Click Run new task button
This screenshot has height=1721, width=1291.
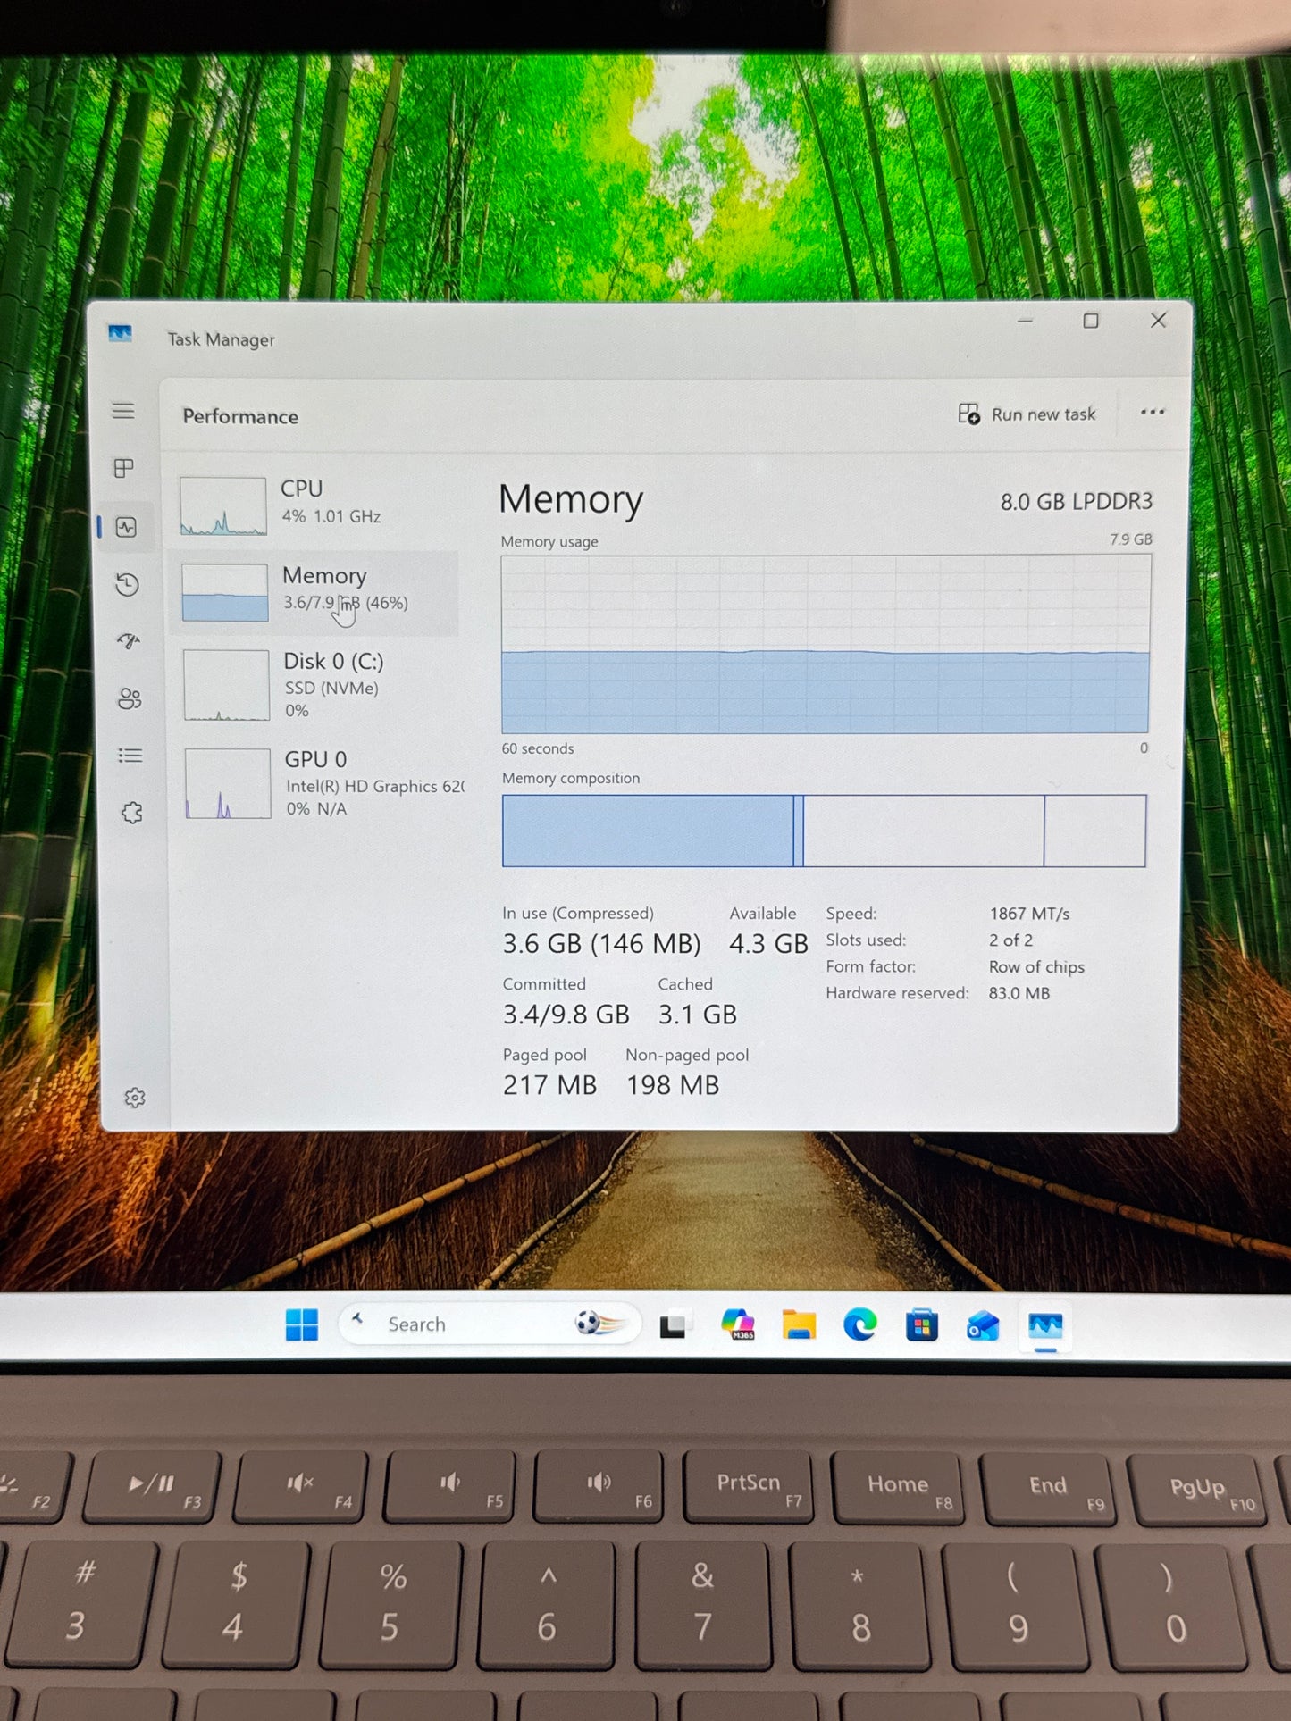pos(1027,414)
